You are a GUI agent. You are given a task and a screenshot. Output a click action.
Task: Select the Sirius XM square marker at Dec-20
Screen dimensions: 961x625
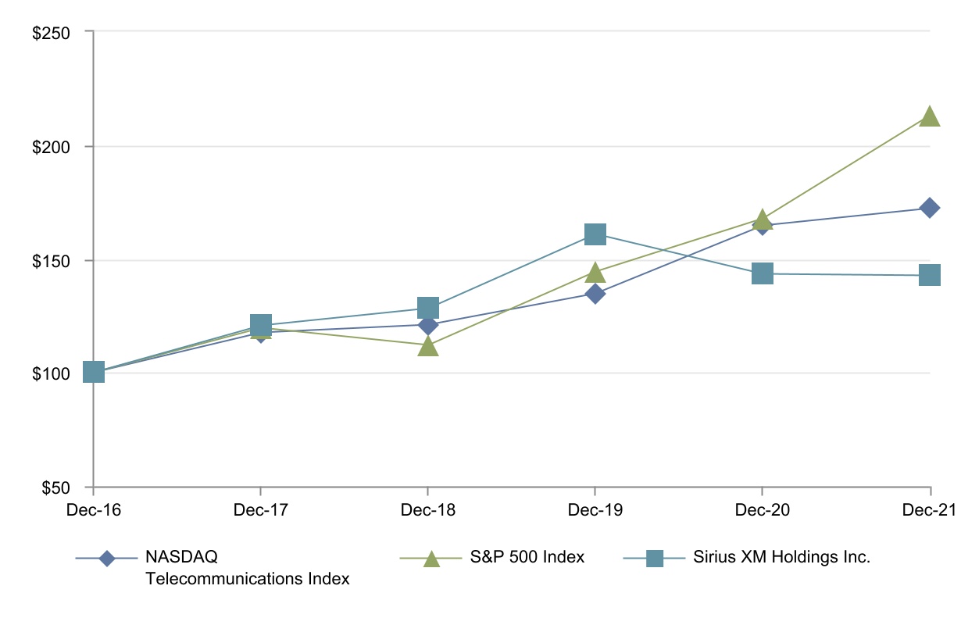763,273
